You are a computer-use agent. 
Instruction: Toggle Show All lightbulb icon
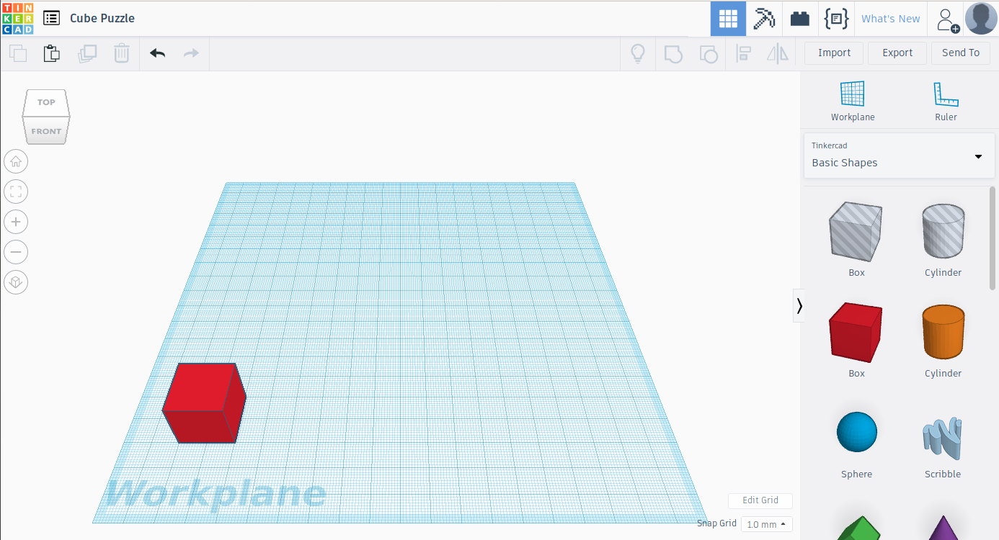(x=638, y=53)
